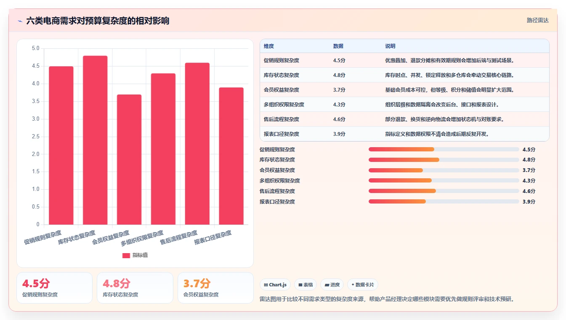The width and height of the screenshot is (566, 320).
Task: Click the 维度 column header
Action: (269, 46)
